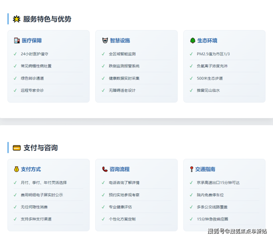Screen dimensions: 273x237
Task: Select the 医疗保障 card heading
Action: (x=32, y=41)
